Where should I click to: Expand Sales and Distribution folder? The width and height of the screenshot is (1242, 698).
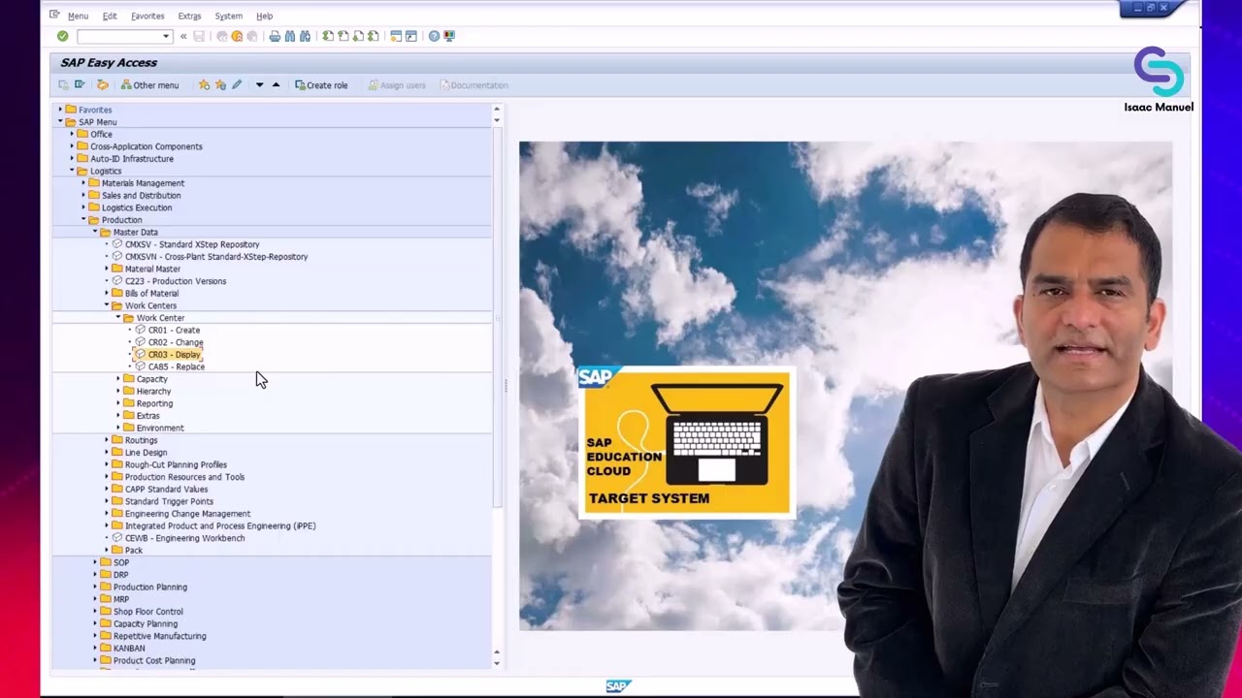click(83, 195)
